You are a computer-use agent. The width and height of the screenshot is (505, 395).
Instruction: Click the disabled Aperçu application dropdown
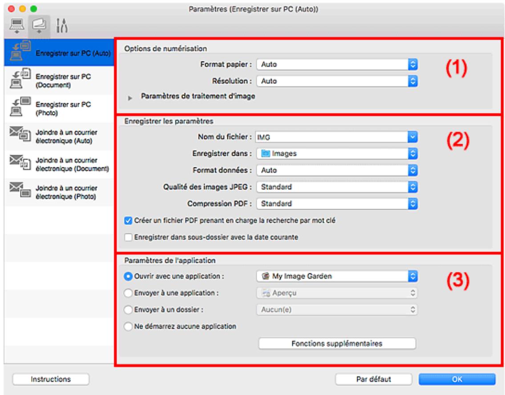(x=337, y=293)
